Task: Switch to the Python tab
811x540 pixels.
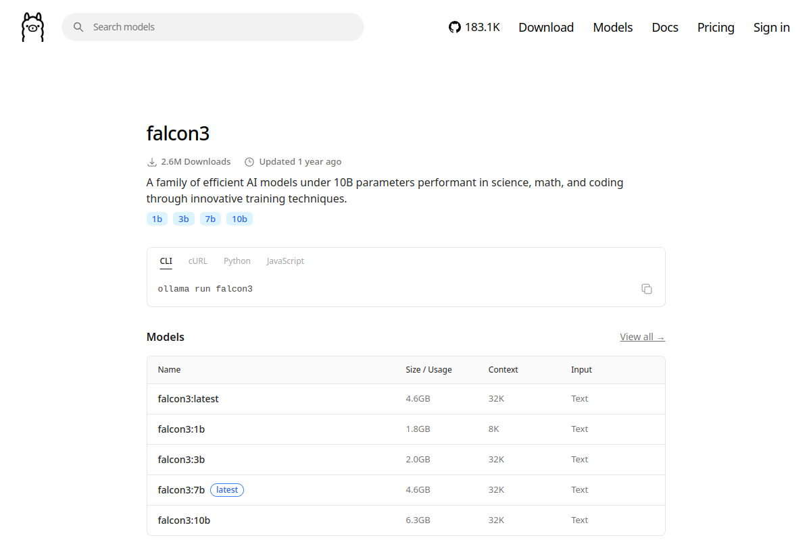Action: [237, 261]
